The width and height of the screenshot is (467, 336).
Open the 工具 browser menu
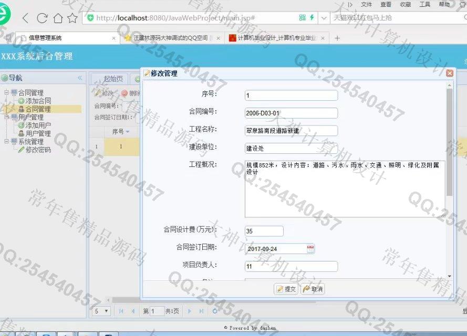pos(424,4)
